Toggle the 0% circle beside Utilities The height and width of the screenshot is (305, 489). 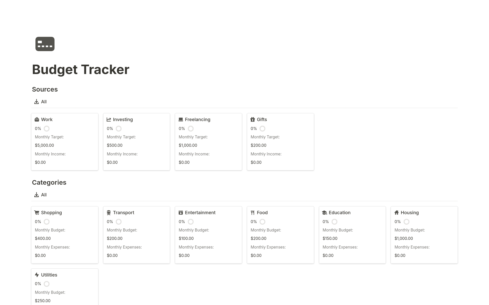pyautogui.click(x=47, y=284)
